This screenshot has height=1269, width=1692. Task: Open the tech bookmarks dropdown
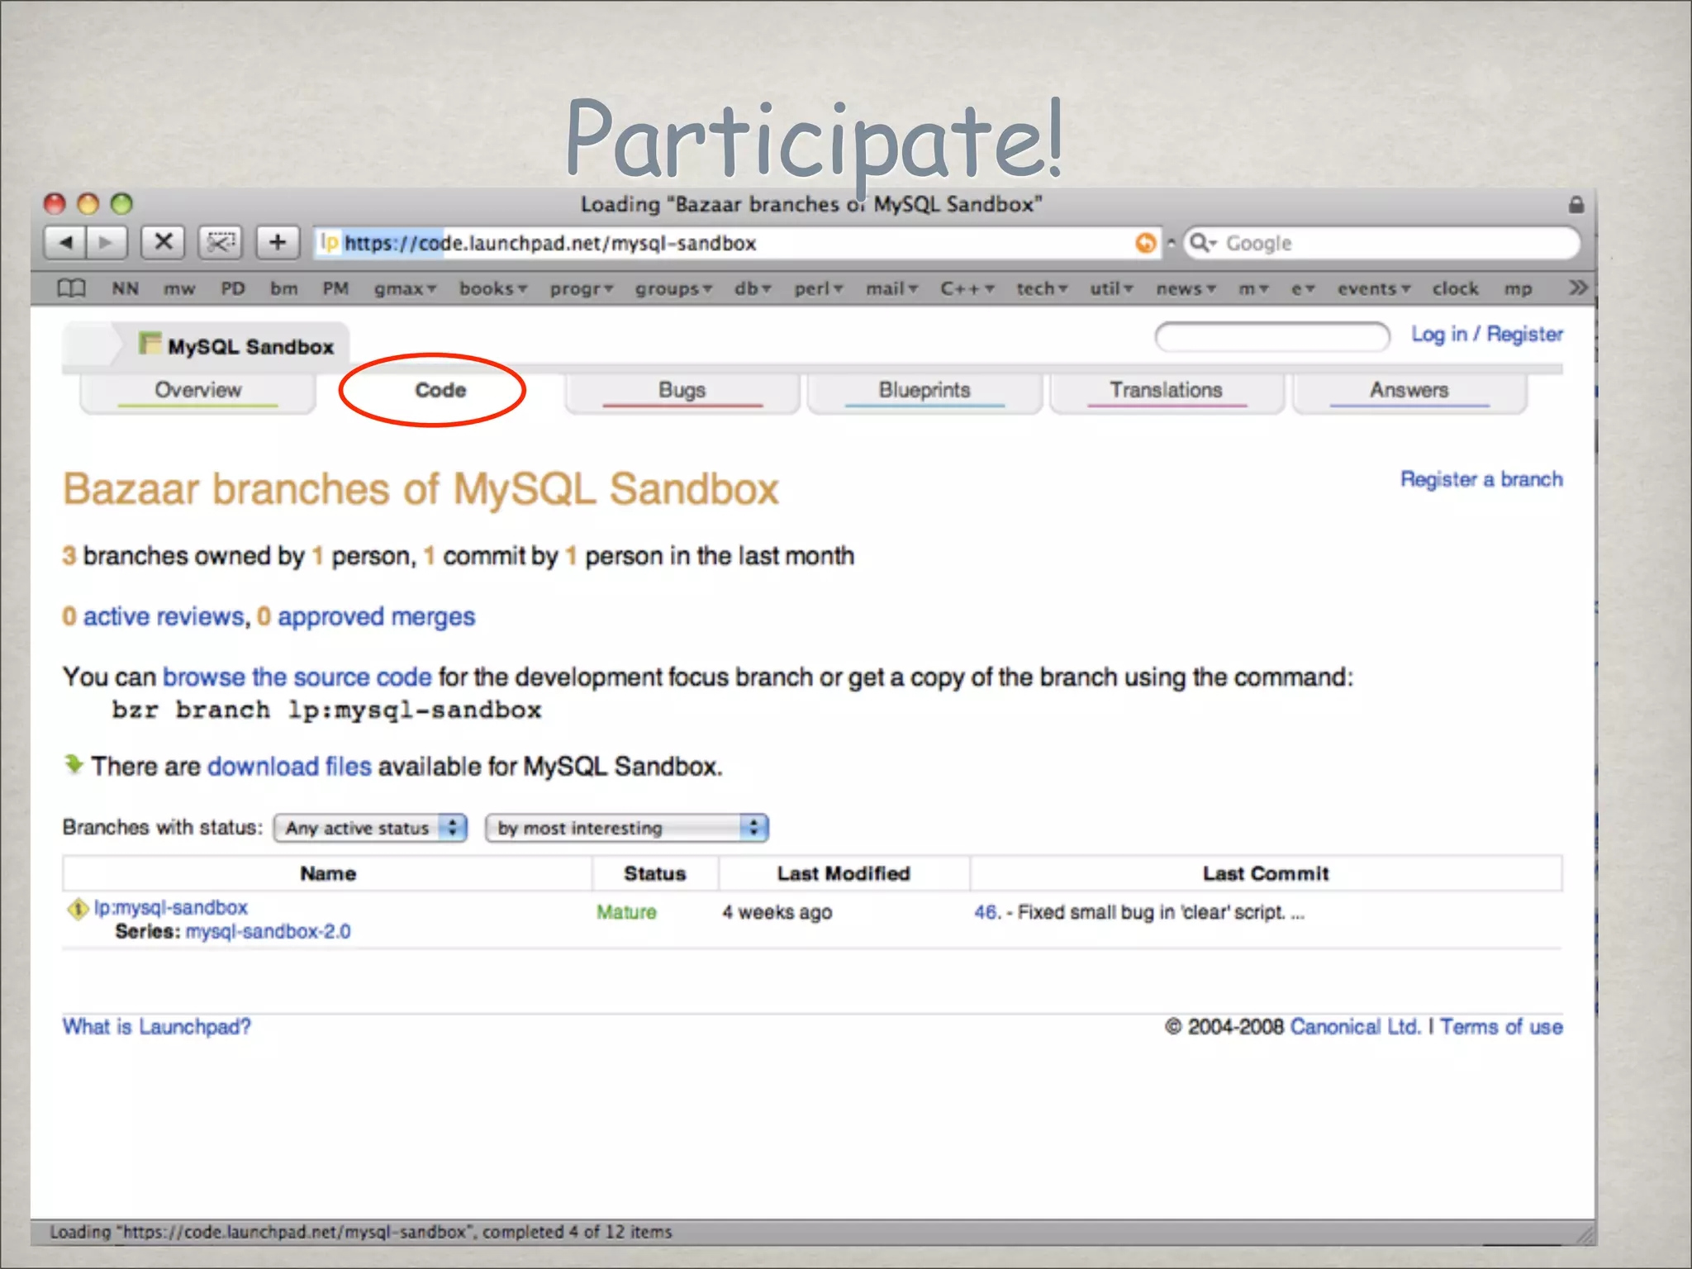pos(1042,288)
